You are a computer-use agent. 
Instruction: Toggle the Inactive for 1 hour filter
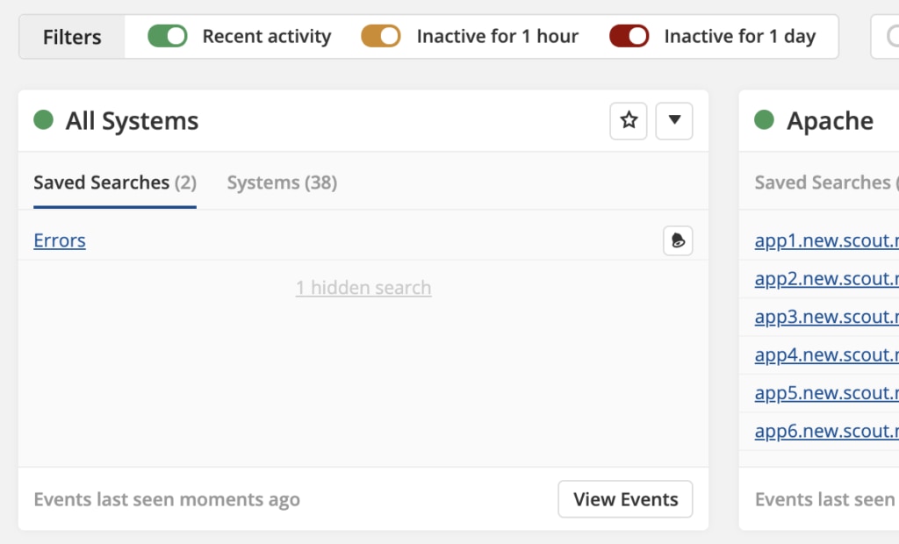(x=381, y=36)
